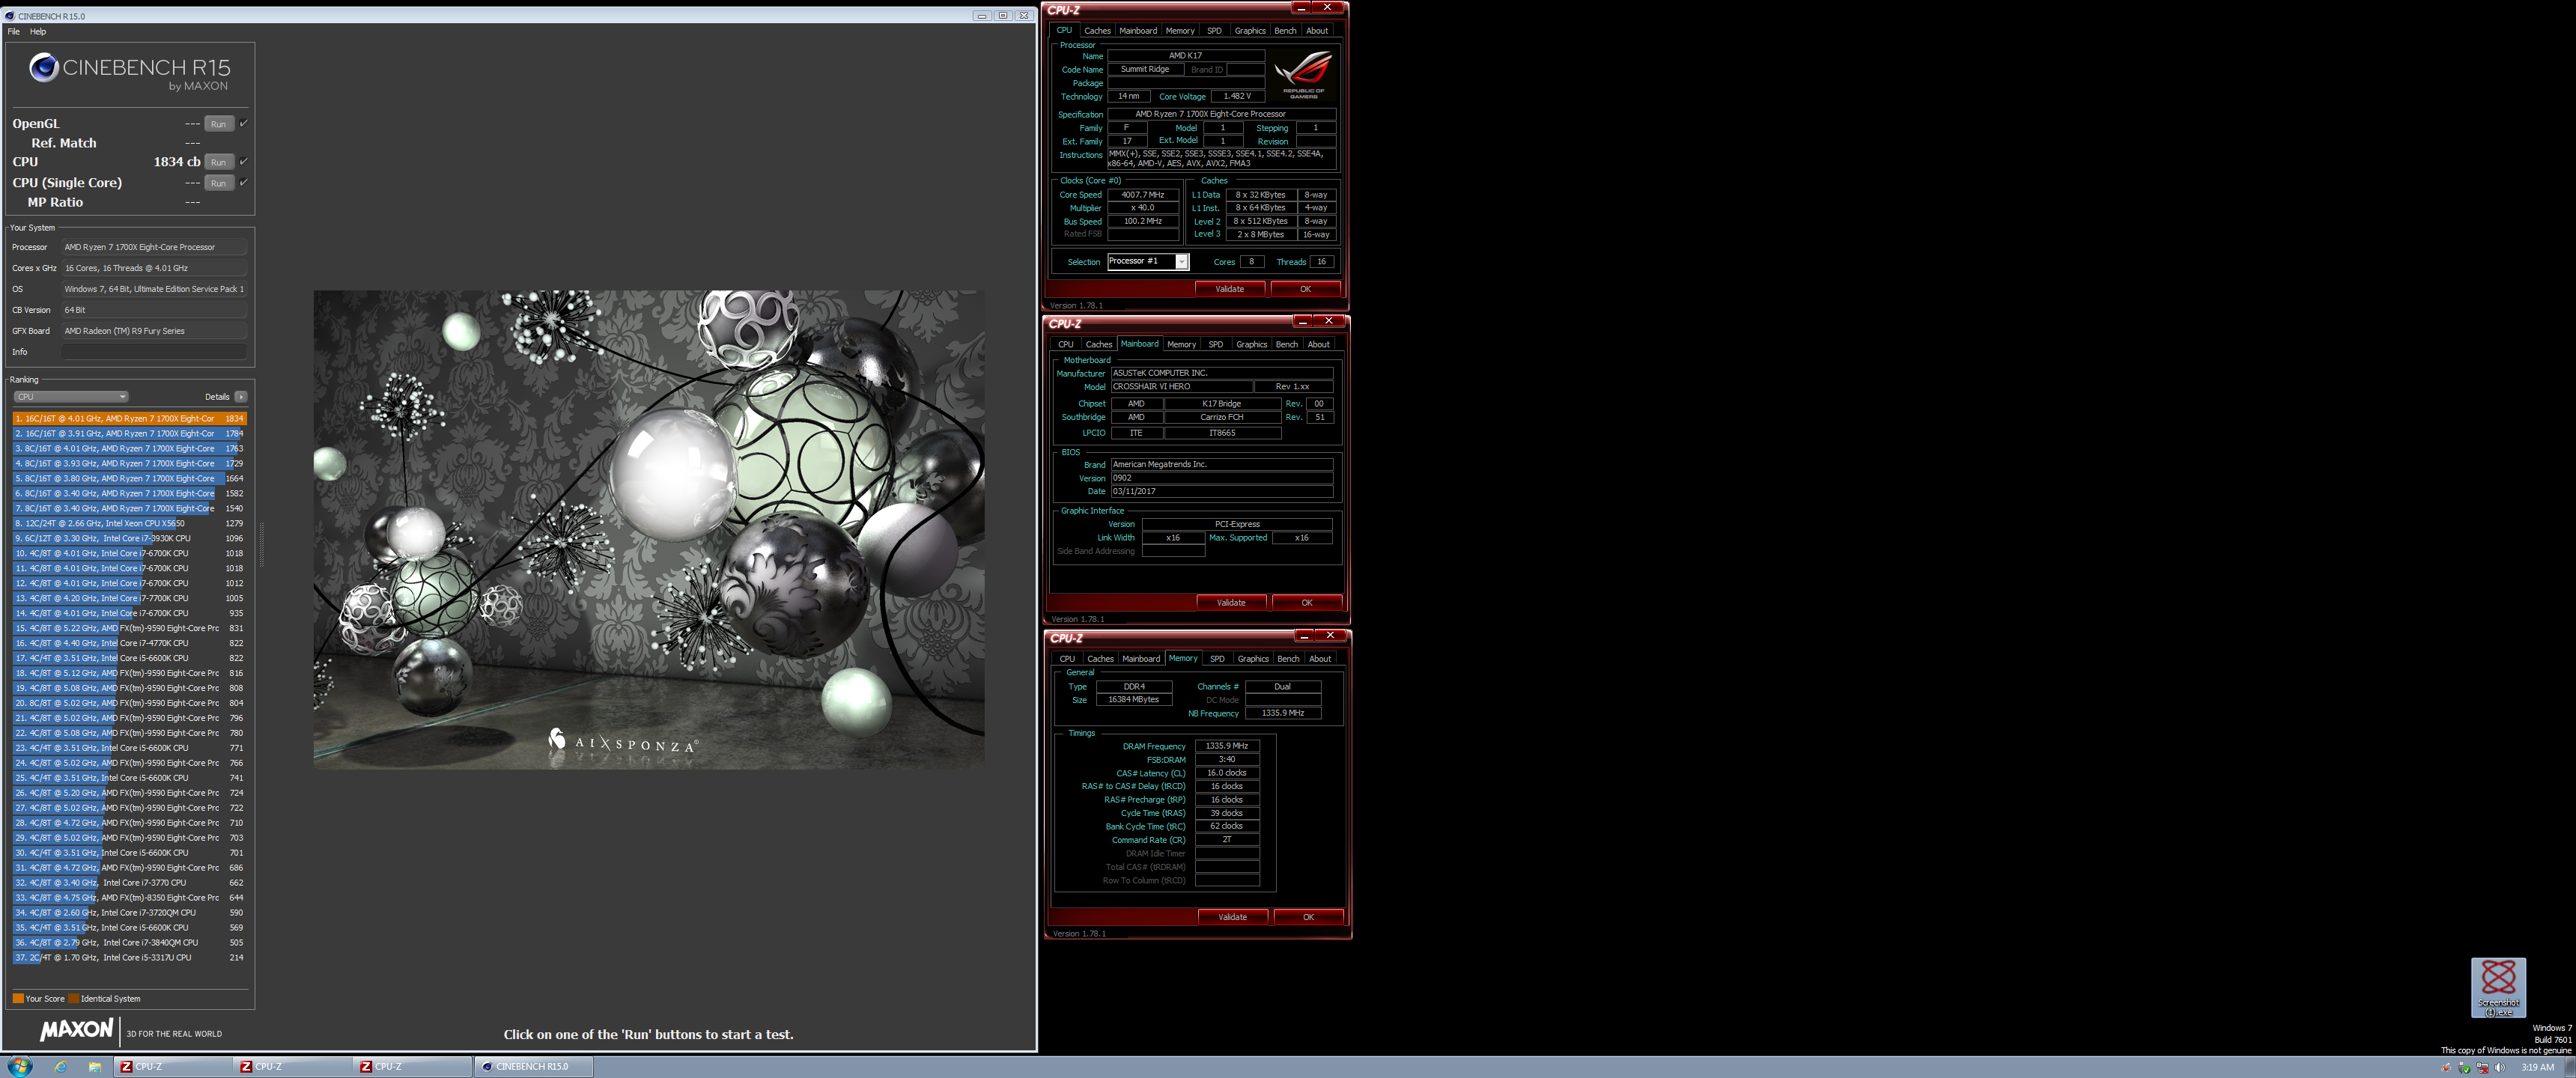
Task: Select ranking row 16 Intel Core i7-4770K
Action: coord(129,643)
